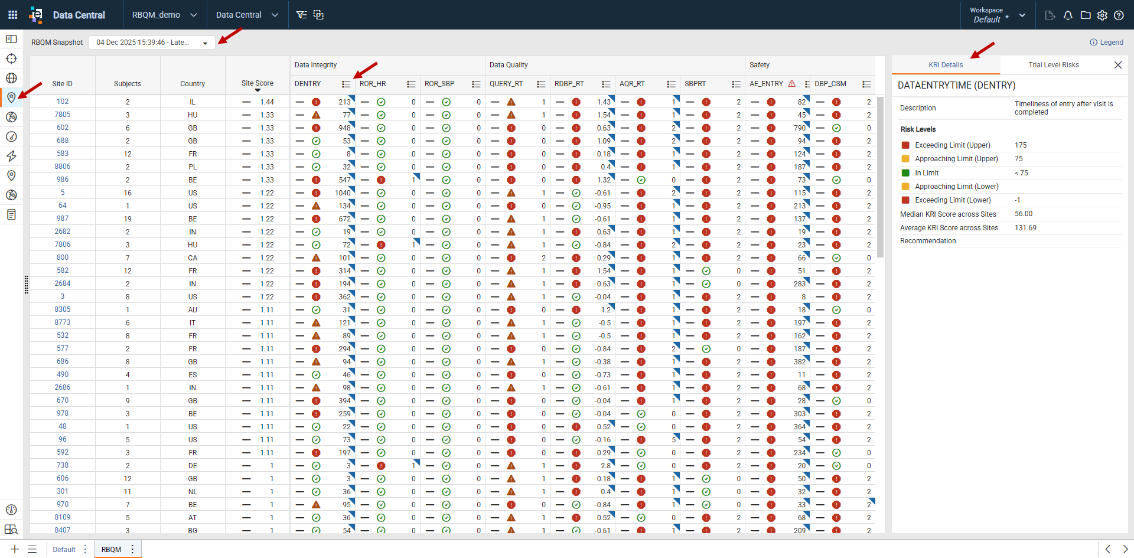Click the earth icon above the gauge icon
Screen dimensions: 1134x558
point(11,117)
